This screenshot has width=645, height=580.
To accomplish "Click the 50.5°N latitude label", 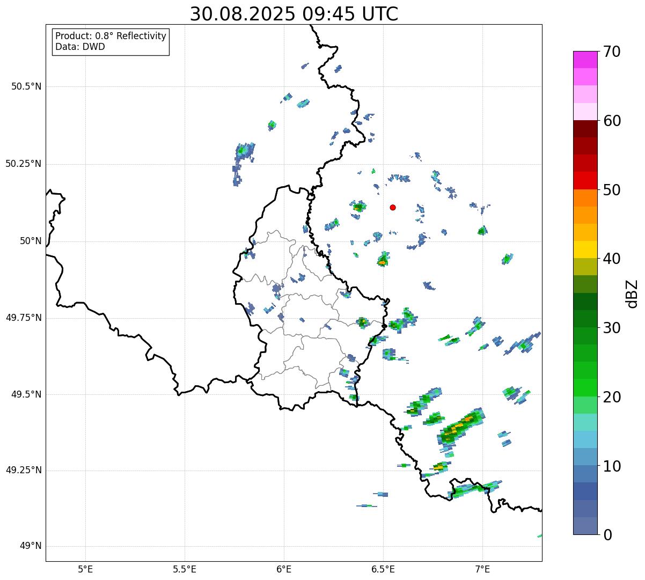I will point(26,86).
